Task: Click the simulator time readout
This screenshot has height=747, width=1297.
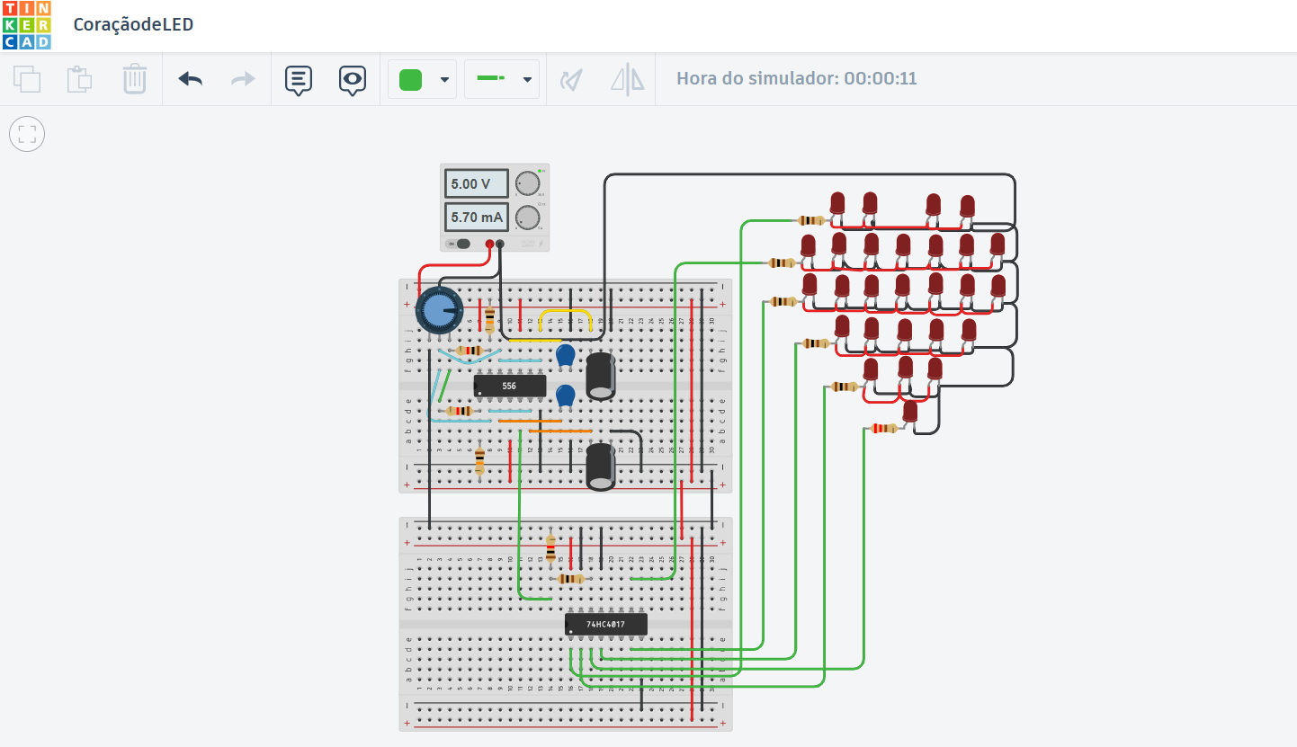Action: pyautogui.click(x=796, y=78)
